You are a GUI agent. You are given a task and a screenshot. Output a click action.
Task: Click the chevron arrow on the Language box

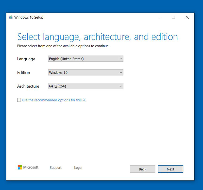[x=121, y=59]
